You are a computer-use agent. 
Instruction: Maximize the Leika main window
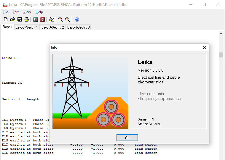[x=204, y=4]
